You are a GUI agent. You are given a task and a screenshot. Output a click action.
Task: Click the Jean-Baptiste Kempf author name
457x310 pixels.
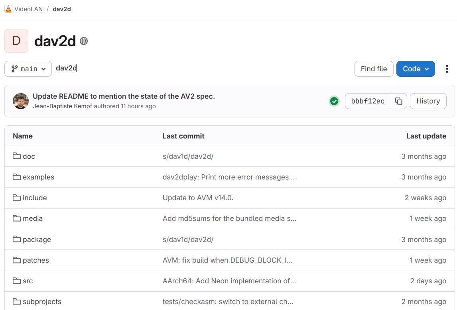click(62, 106)
